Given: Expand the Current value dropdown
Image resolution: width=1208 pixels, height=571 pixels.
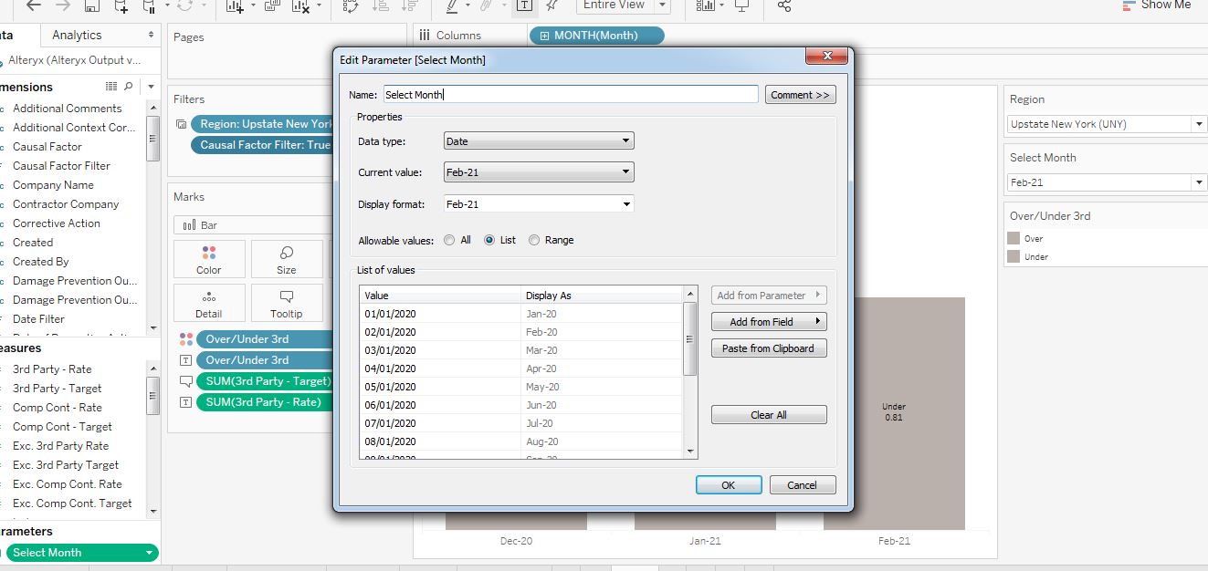Looking at the screenshot, I should [539, 172].
